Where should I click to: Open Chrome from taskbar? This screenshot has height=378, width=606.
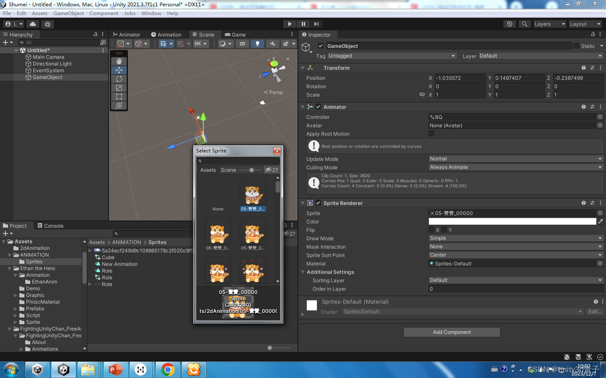tap(167, 370)
